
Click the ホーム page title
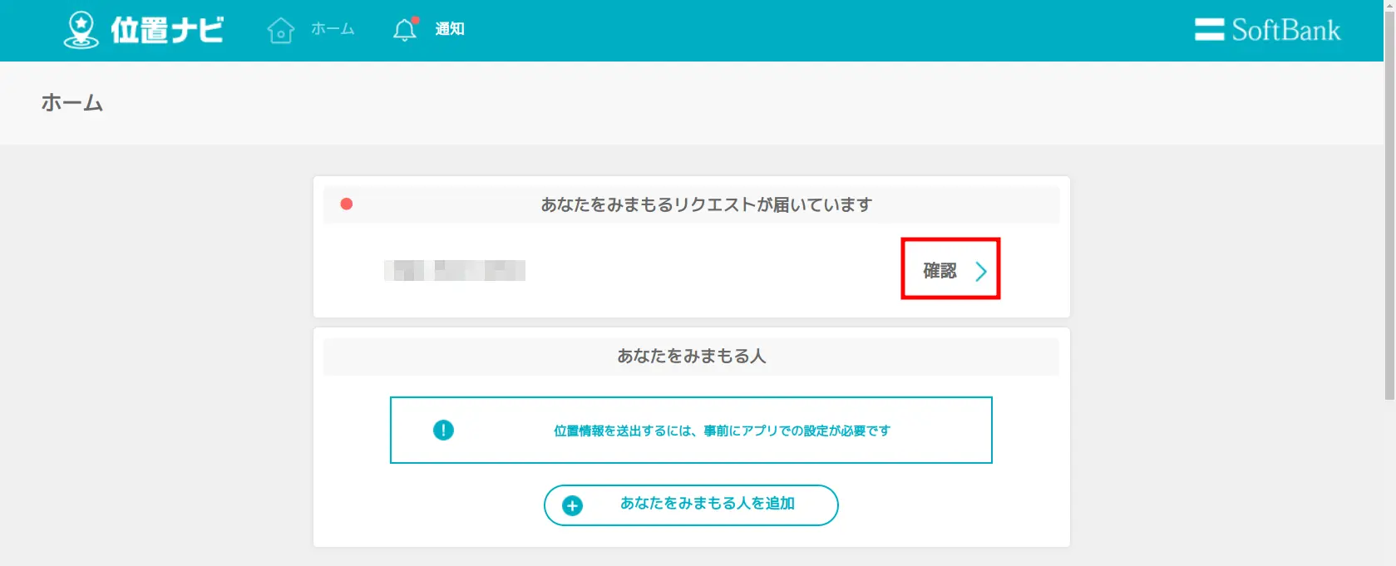tap(72, 103)
